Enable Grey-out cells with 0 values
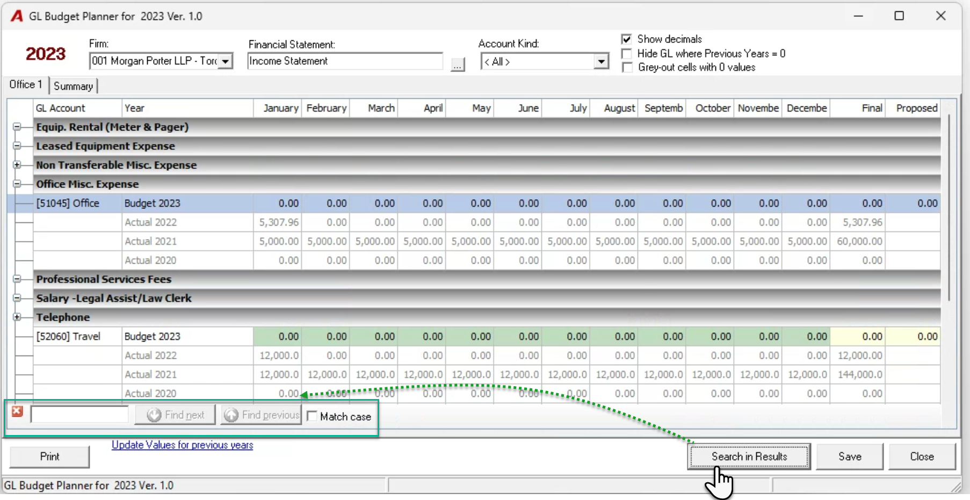This screenshot has width=970, height=500. click(626, 68)
